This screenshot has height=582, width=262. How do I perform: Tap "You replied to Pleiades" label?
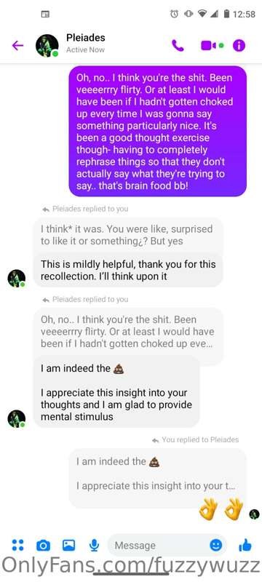point(196,440)
